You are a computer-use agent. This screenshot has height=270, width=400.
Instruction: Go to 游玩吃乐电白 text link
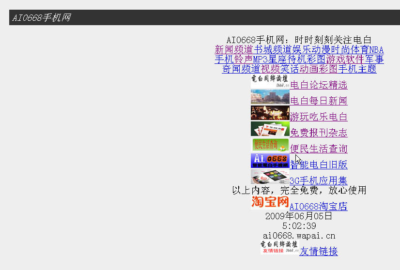[319, 117]
